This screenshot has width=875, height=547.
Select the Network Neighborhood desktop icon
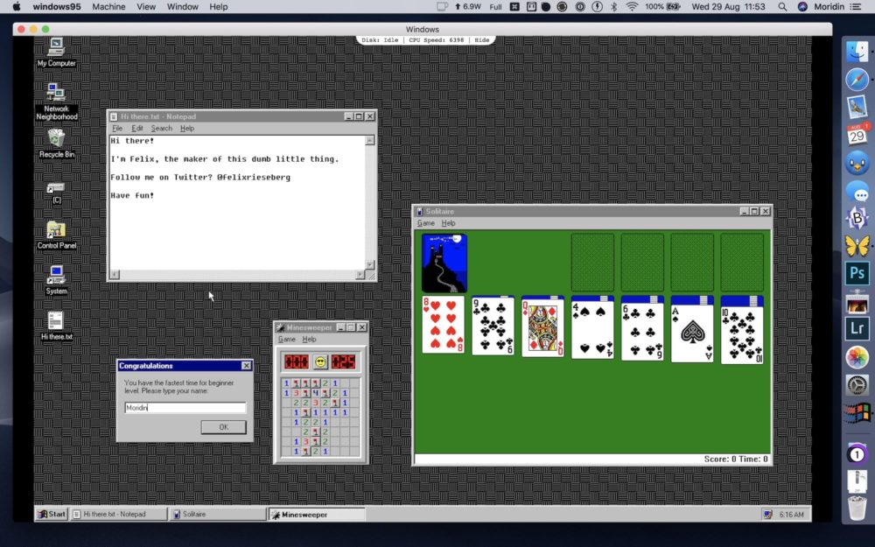point(56,101)
